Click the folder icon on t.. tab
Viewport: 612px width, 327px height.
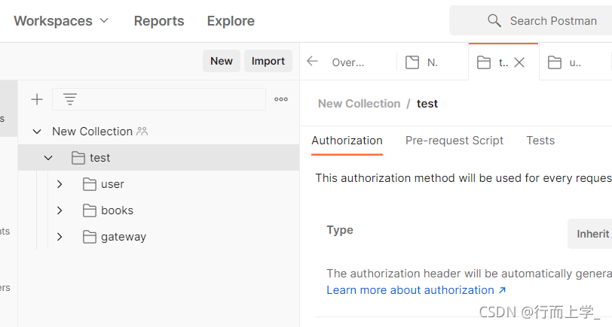click(x=484, y=62)
